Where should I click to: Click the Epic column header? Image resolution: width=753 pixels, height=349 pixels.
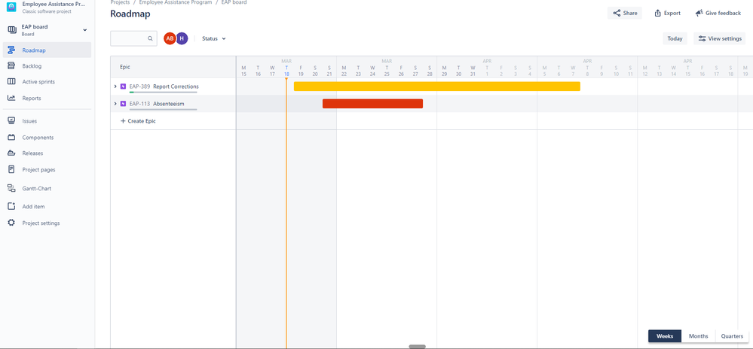(x=173, y=67)
